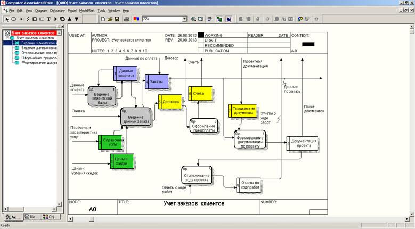Image resolution: width=415 pixels, height=229 pixels.
Task: Select Формирование документации in the tree
Action: click(x=39, y=62)
